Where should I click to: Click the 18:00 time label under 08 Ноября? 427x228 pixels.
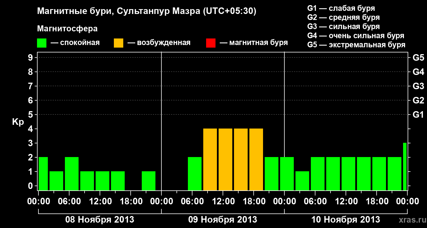(x=131, y=201)
